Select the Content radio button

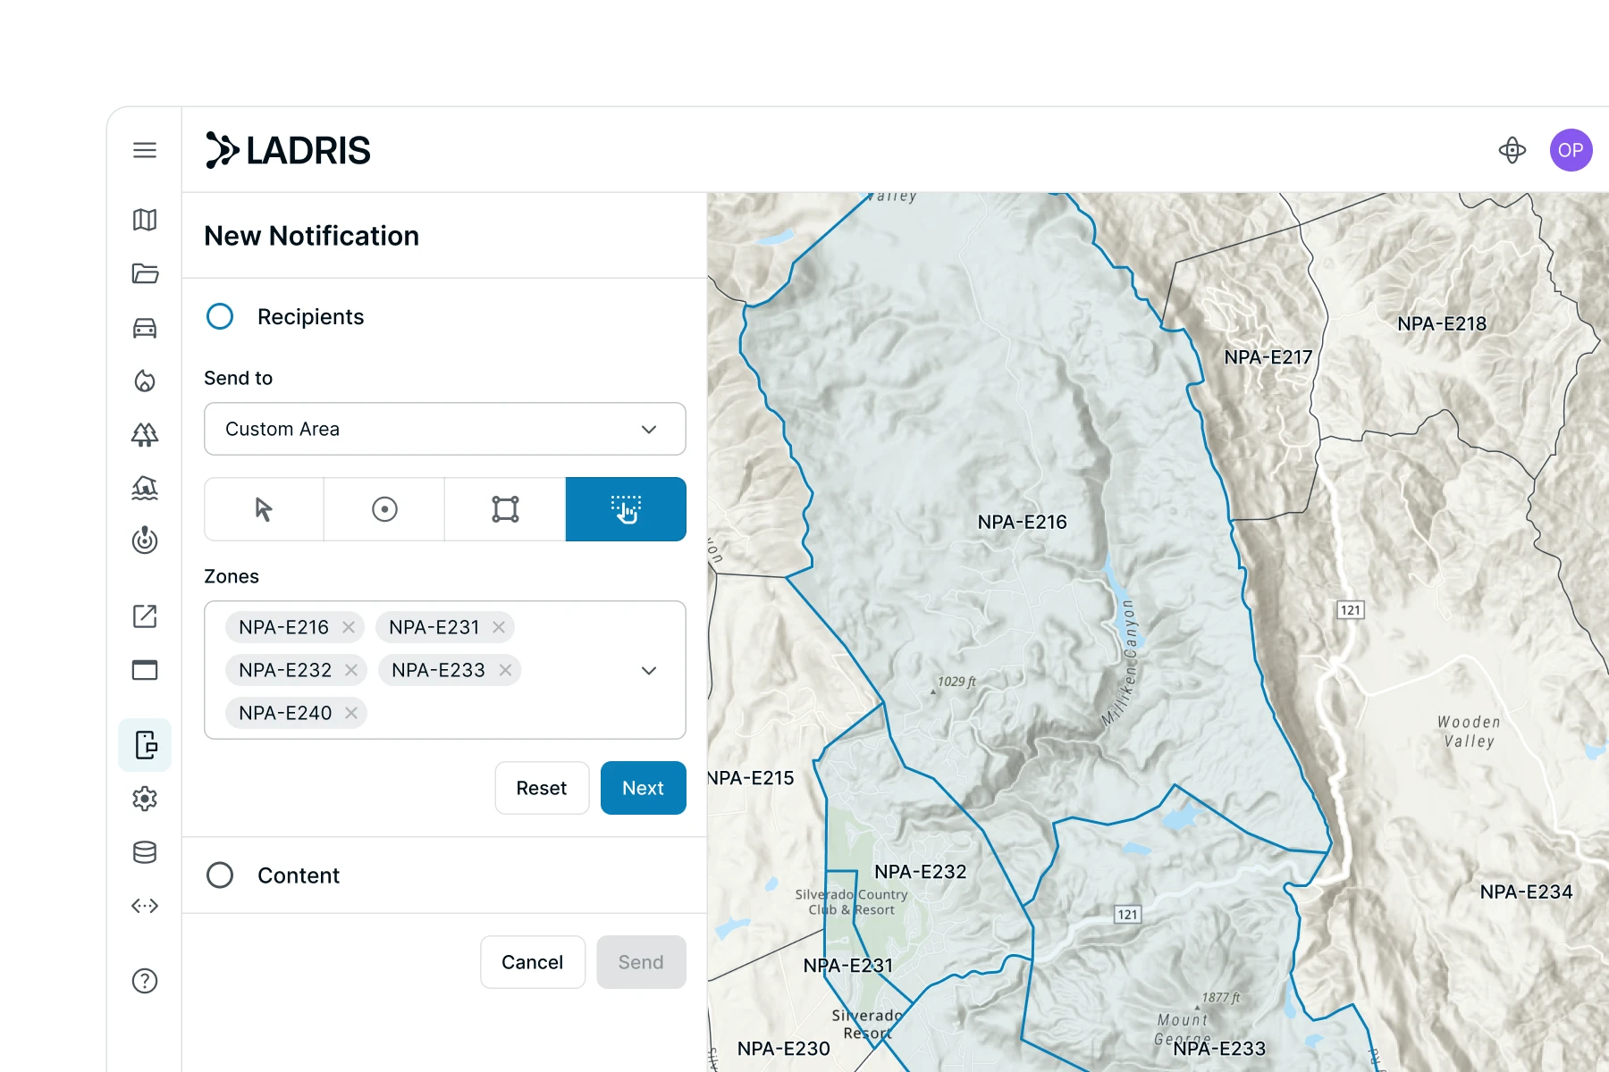point(220,875)
